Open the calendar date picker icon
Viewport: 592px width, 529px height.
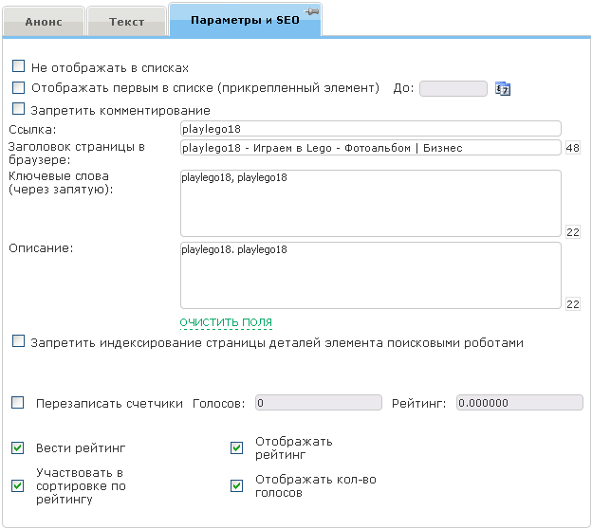(504, 89)
